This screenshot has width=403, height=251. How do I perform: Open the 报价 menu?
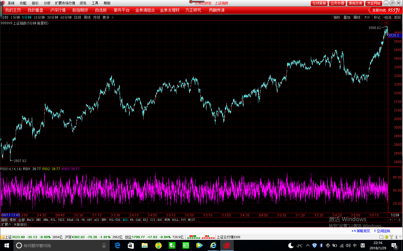[35, 3]
